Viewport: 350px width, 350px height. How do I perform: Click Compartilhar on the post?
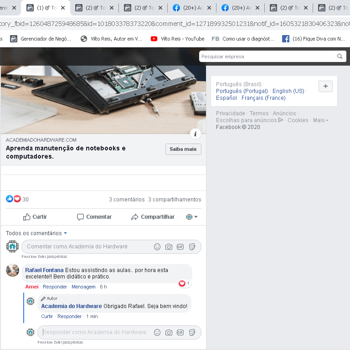click(153, 217)
